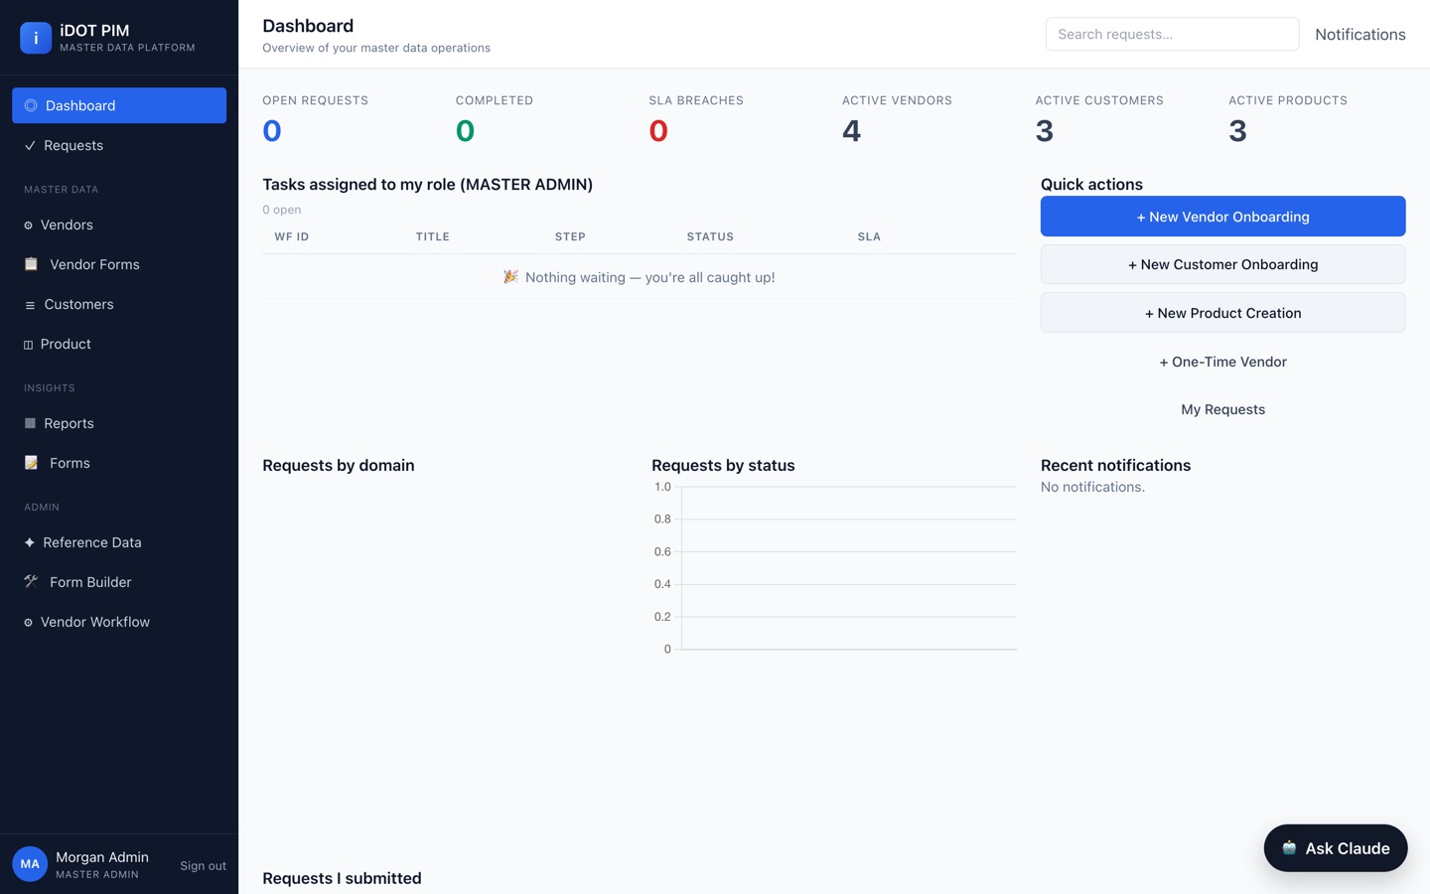The height and width of the screenshot is (894, 1430).
Task: Click the Forms notepad icon
Action: (x=31, y=463)
